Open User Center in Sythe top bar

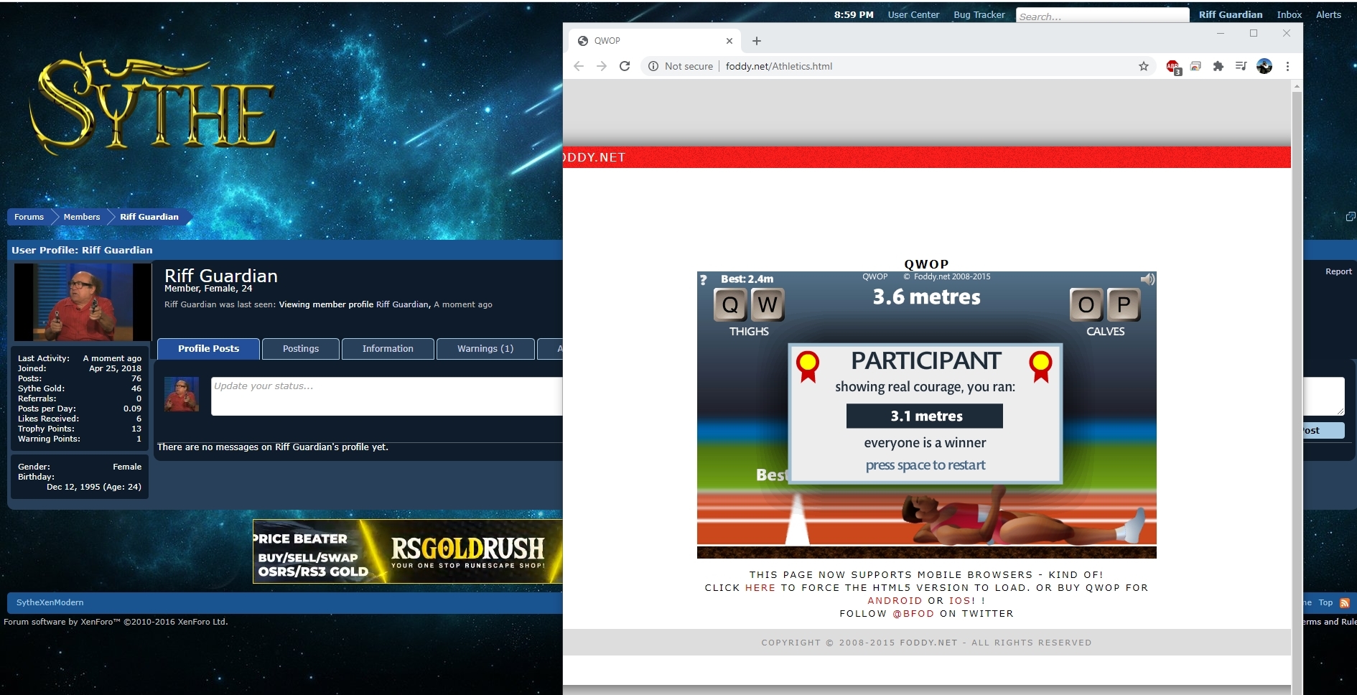pyautogui.click(x=913, y=14)
